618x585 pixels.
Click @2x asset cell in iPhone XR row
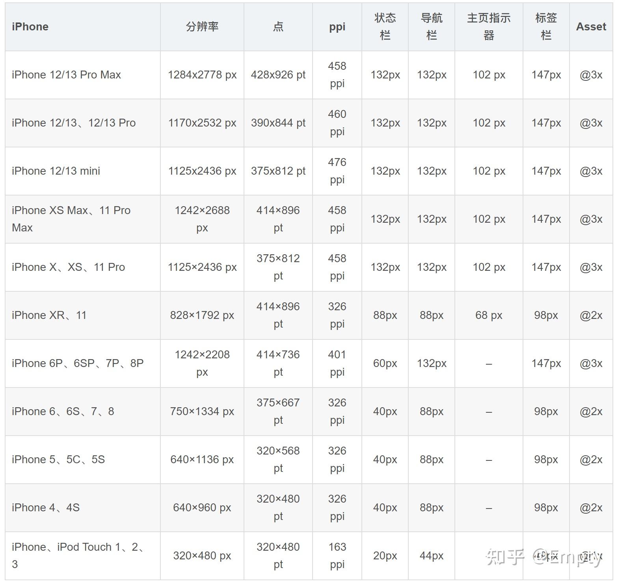(591, 315)
